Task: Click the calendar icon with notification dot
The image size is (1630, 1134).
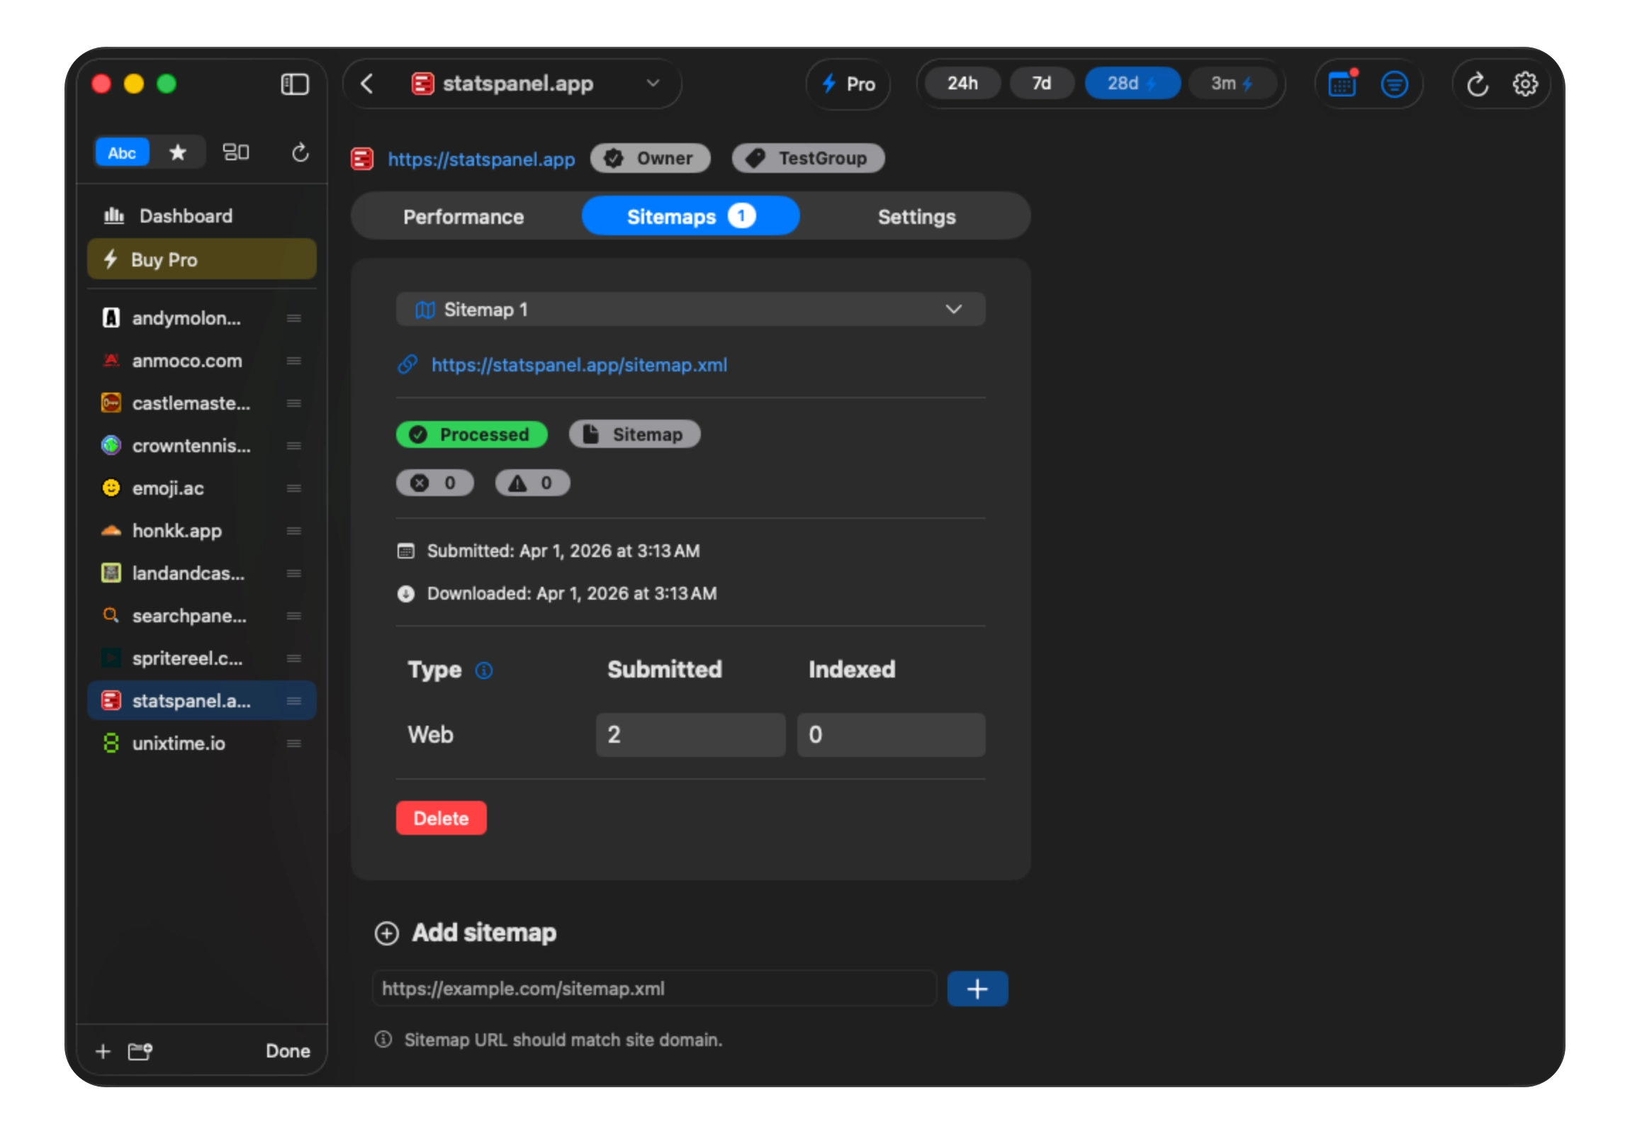Action: [x=1342, y=84]
